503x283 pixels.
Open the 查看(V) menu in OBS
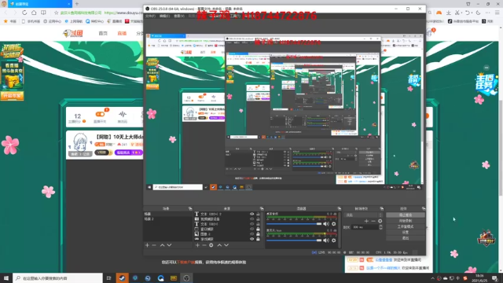pyautogui.click(x=179, y=16)
